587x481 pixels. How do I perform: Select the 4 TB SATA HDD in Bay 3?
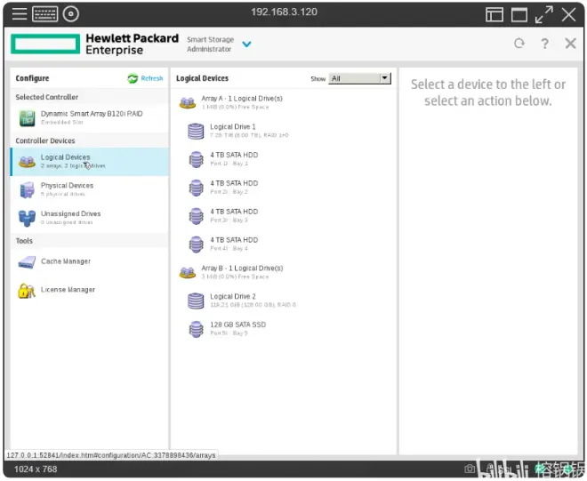pos(284,216)
